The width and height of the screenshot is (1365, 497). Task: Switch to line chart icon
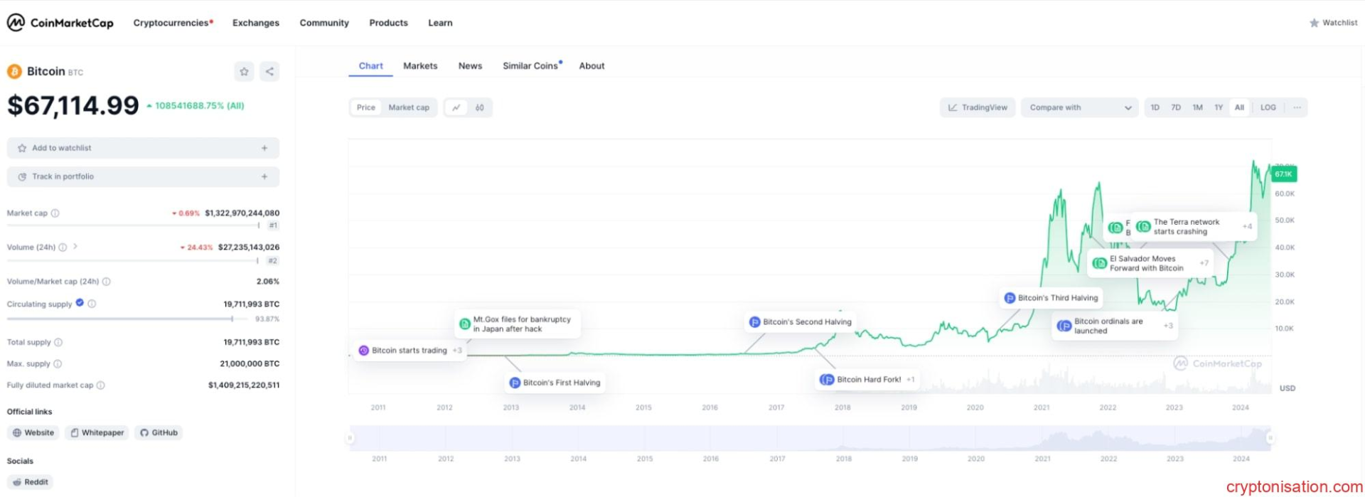click(x=456, y=107)
